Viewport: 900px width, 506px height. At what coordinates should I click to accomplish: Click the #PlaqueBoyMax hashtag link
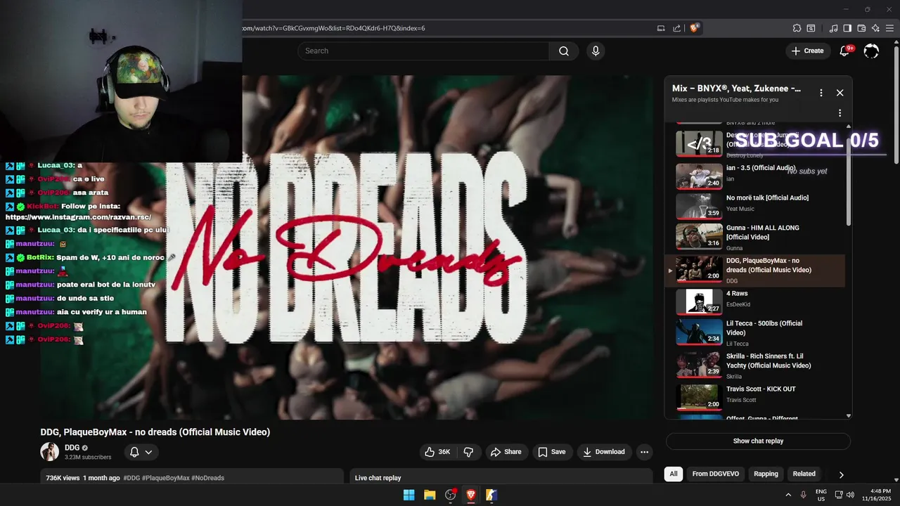click(x=165, y=478)
